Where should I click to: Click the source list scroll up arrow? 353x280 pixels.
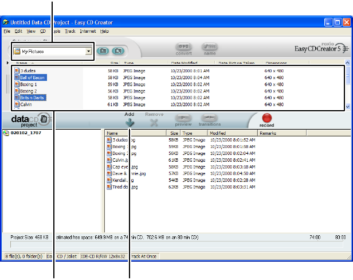tap(348, 63)
